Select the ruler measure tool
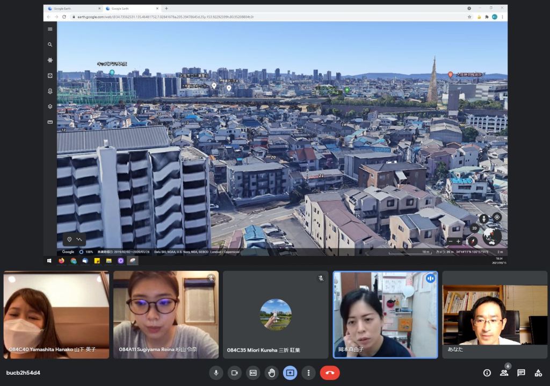This screenshot has width=550, height=386. point(50,122)
